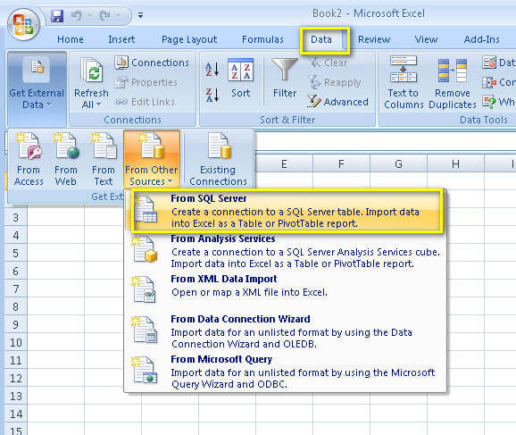Click the Consolidate icon

489,82
